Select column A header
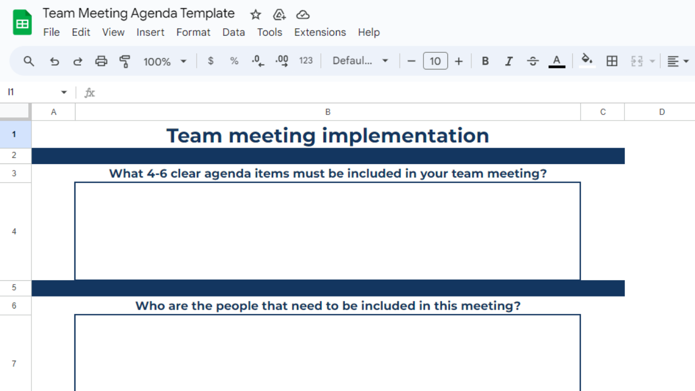This screenshot has width=695, height=391. click(x=53, y=112)
